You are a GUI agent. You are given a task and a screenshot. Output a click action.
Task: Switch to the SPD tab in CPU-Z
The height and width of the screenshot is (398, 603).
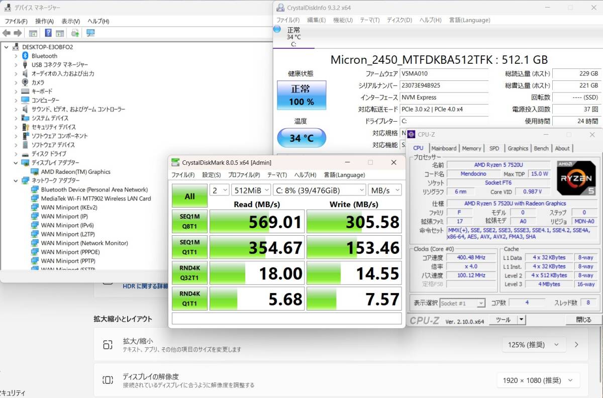click(494, 148)
